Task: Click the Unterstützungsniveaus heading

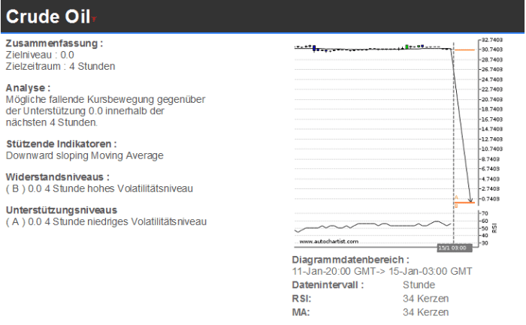Action: pos(61,209)
